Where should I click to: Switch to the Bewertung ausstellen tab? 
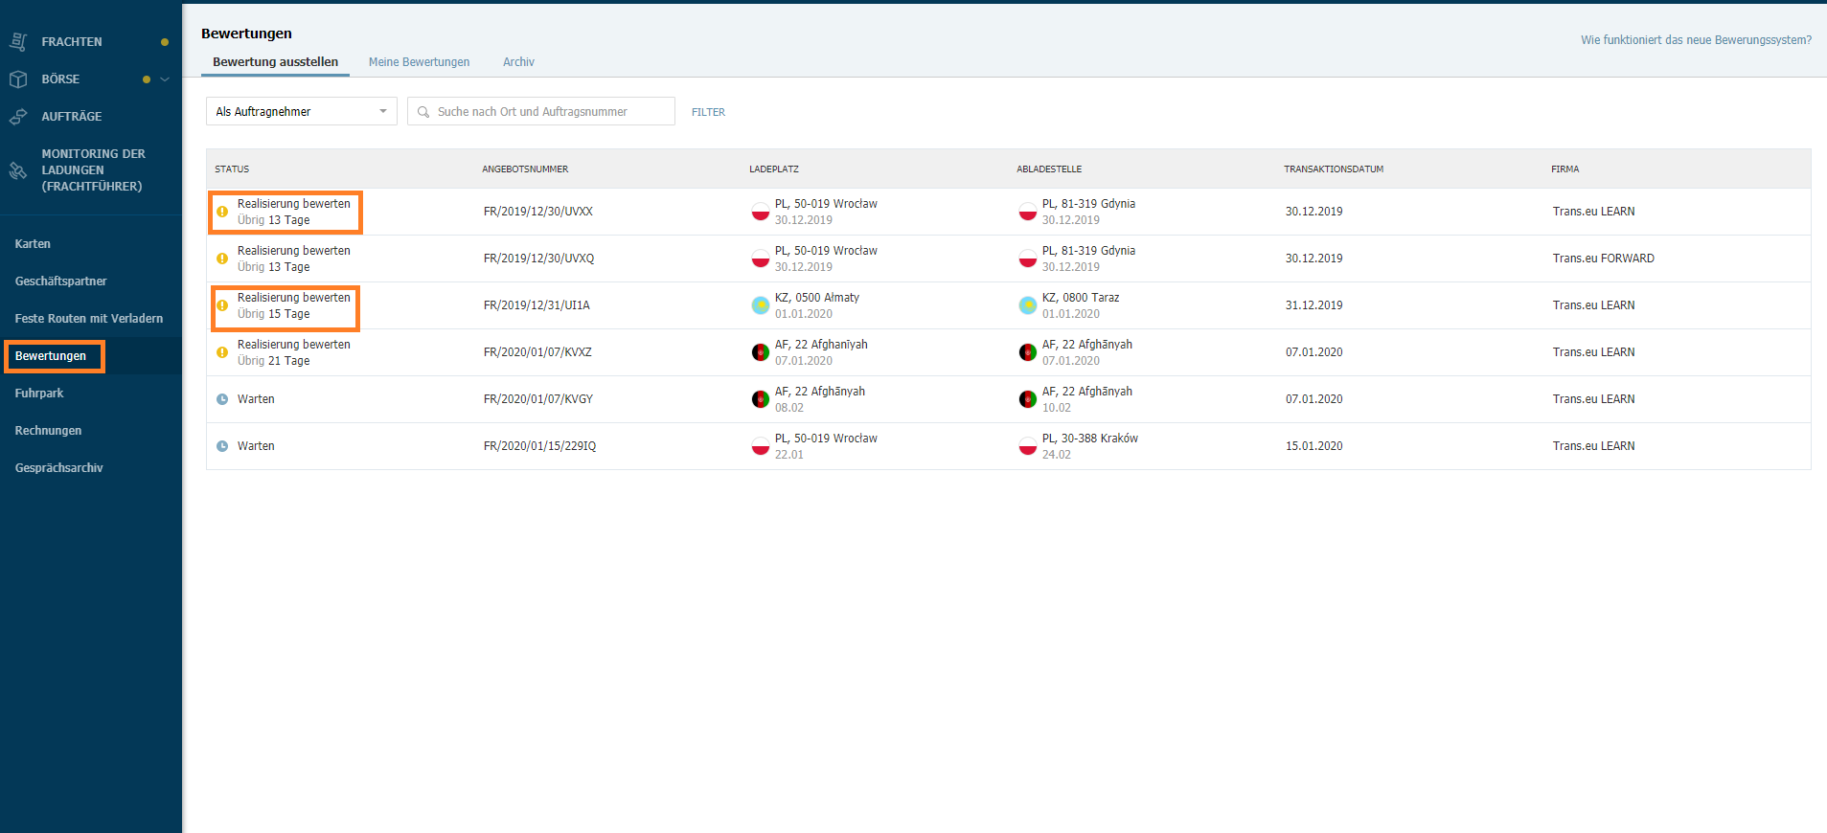(x=275, y=62)
